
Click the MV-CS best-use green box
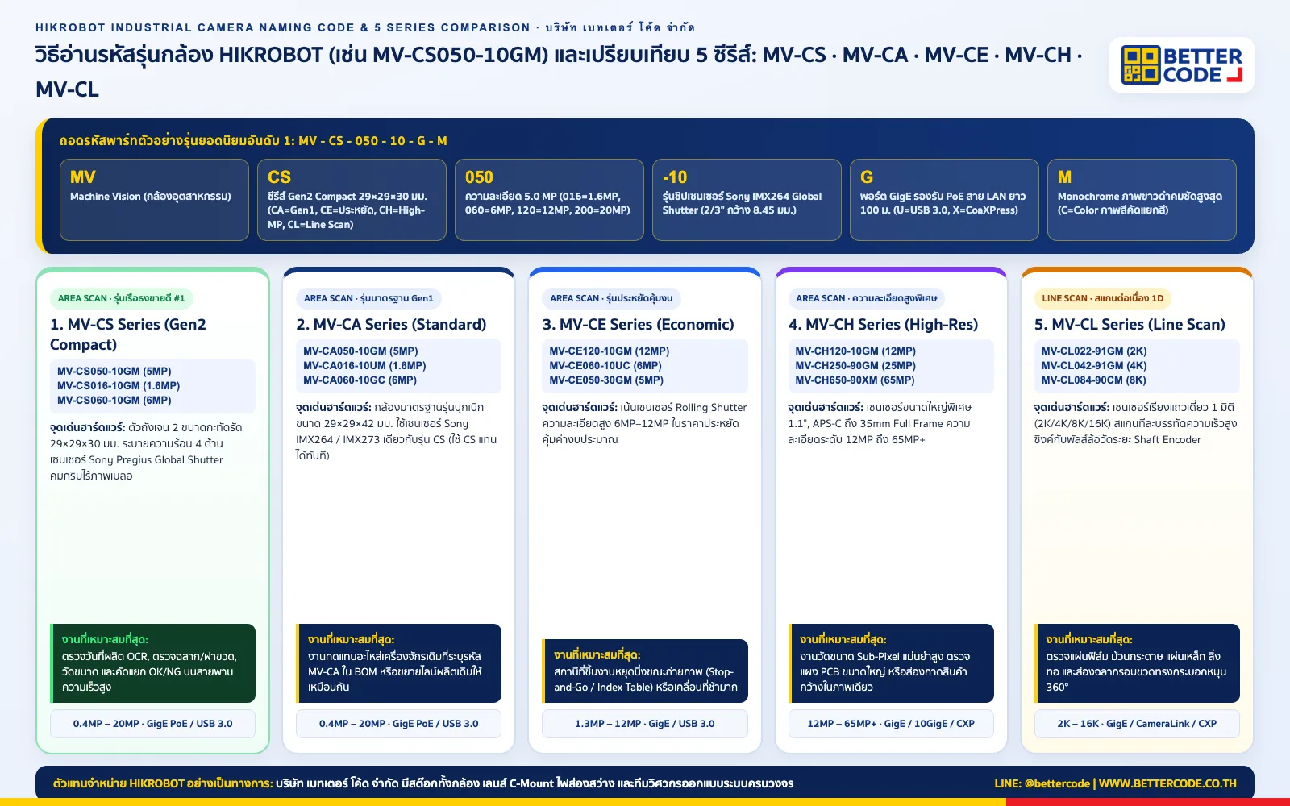click(153, 663)
